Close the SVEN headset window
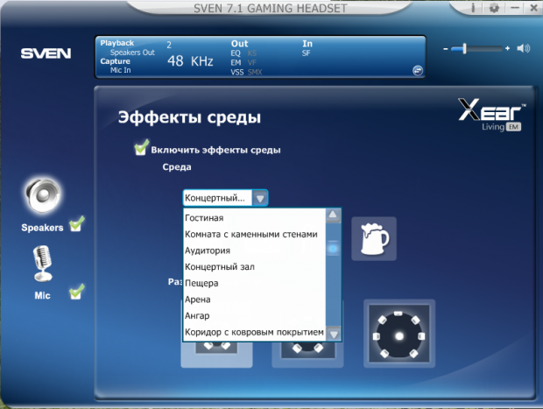This screenshot has width=543, height=409. coord(533,8)
